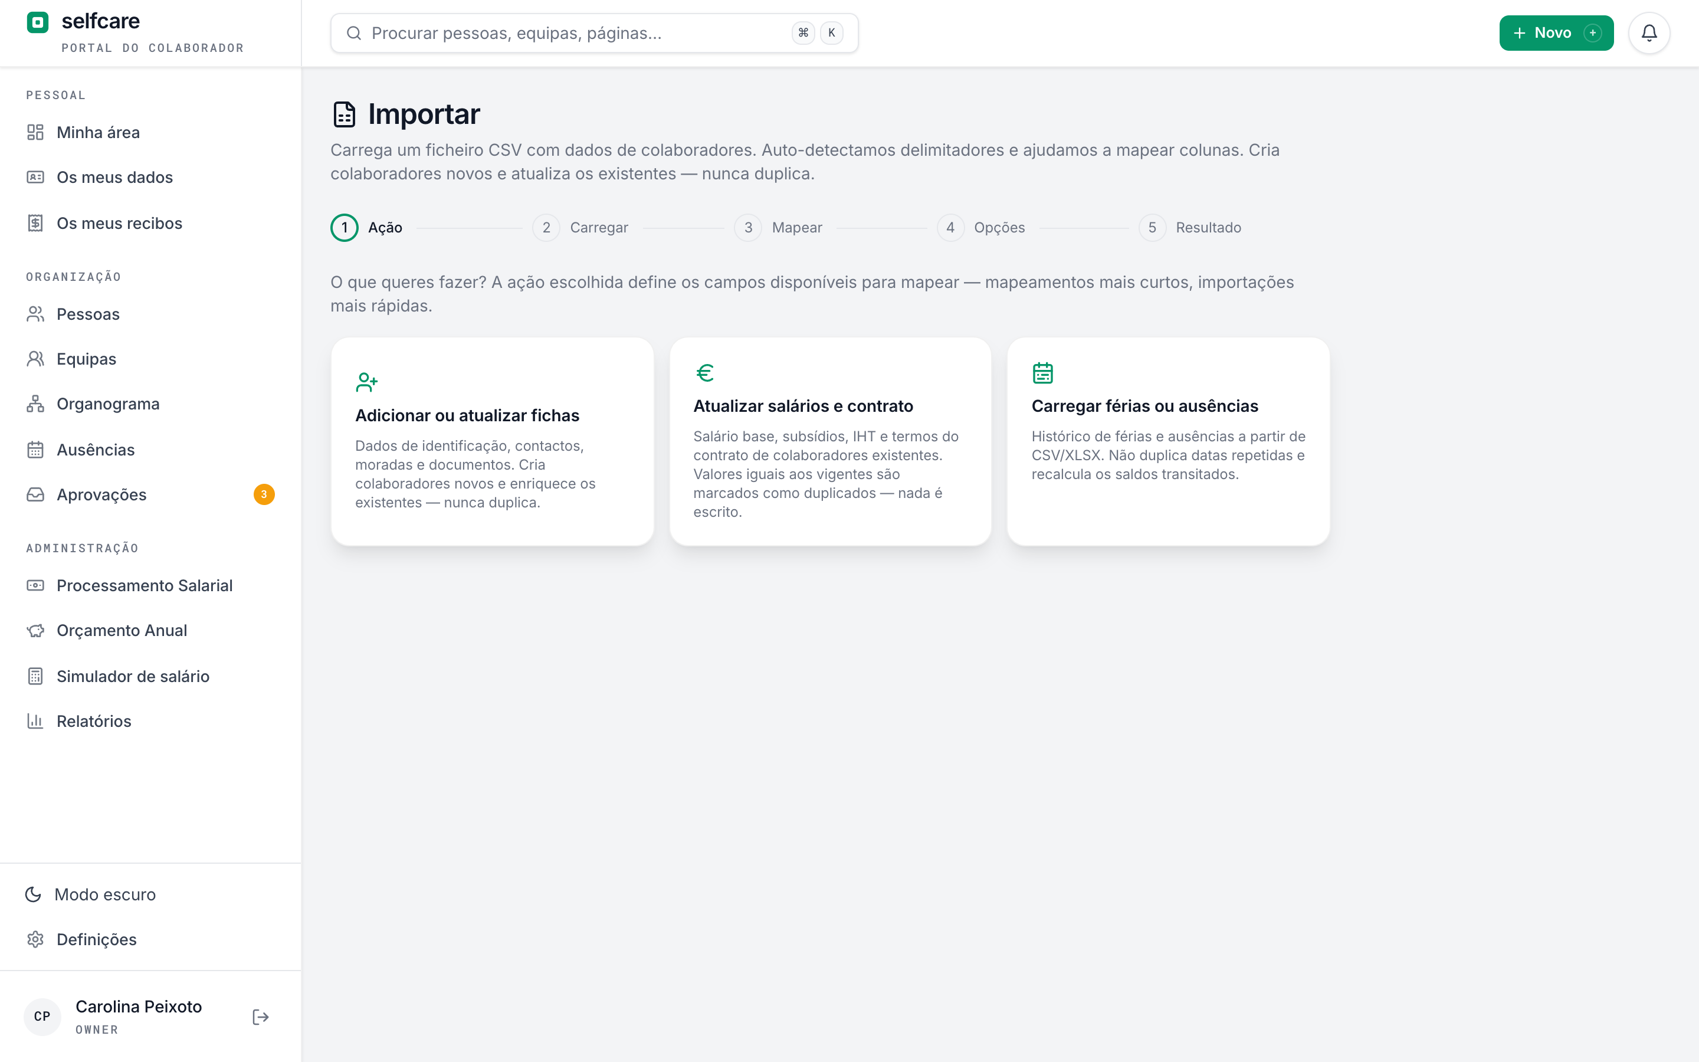Choose Atualizar salários e contrato card
Viewport: 1699px width, 1062px height.
830,441
